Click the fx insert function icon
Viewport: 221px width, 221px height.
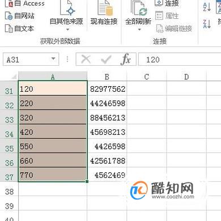tap(125, 59)
